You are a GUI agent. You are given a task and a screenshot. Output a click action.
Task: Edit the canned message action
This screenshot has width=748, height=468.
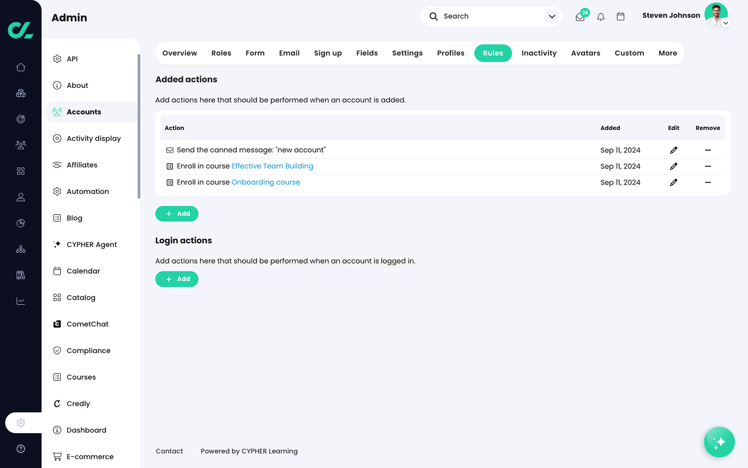(x=674, y=150)
